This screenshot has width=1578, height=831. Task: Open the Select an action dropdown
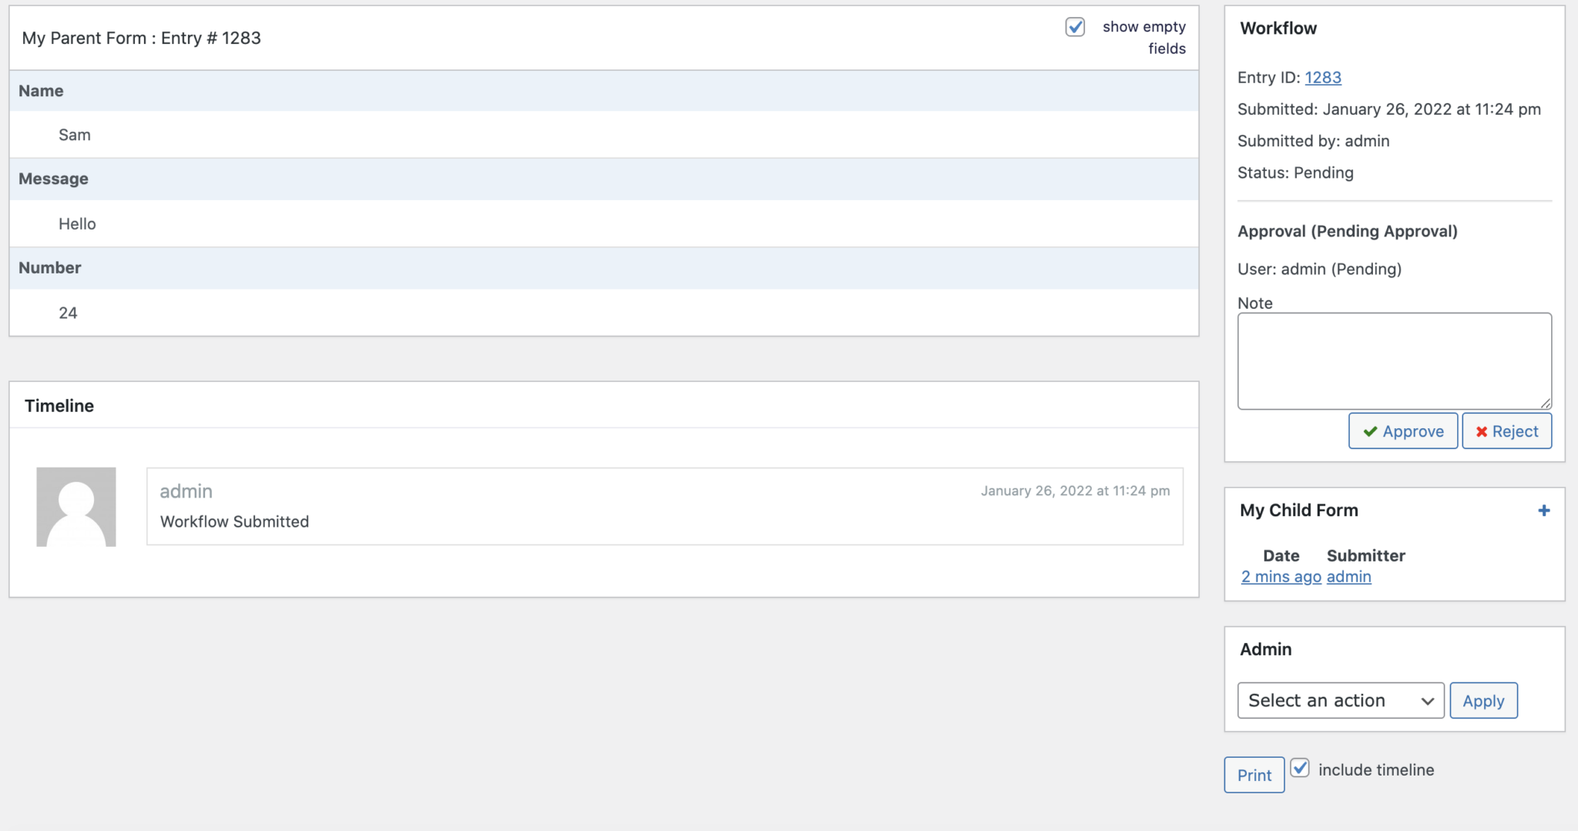tap(1340, 701)
